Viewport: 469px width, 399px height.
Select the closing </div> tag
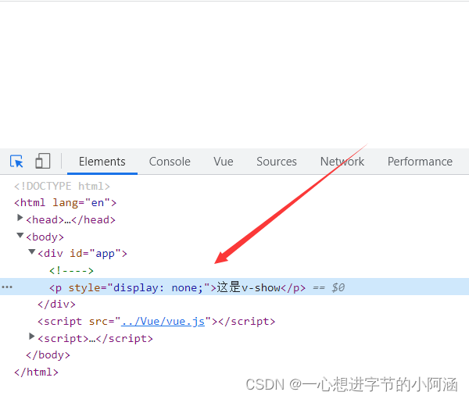(x=56, y=305)
